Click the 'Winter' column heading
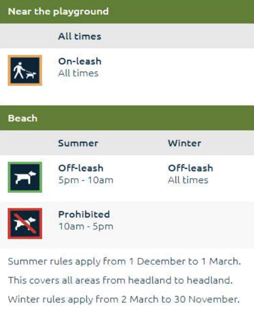This screenshot has height=317, width=254. coord(184,143)
